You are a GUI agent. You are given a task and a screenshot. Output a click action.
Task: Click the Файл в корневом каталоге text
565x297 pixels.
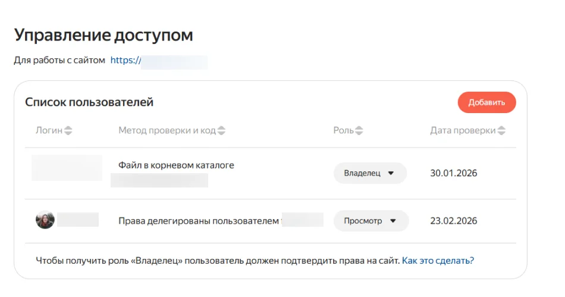(x=177, y=165)
